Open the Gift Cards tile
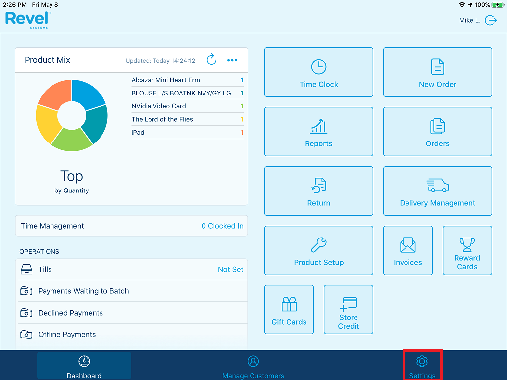 (289, 310)
